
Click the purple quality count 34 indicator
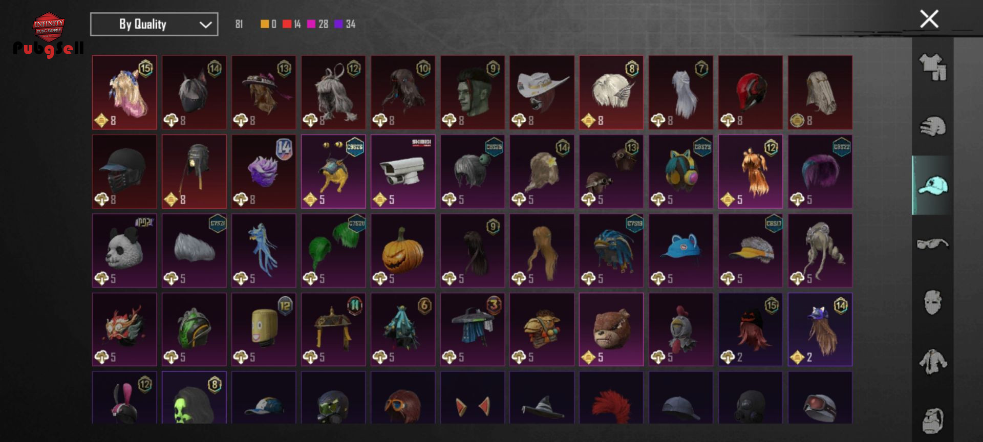tap(345, 24)
